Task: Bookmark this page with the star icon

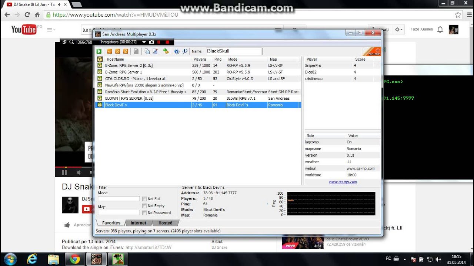Action: coord(458,15)
